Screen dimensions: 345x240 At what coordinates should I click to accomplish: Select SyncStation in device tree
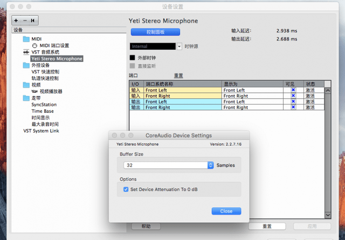44,105
